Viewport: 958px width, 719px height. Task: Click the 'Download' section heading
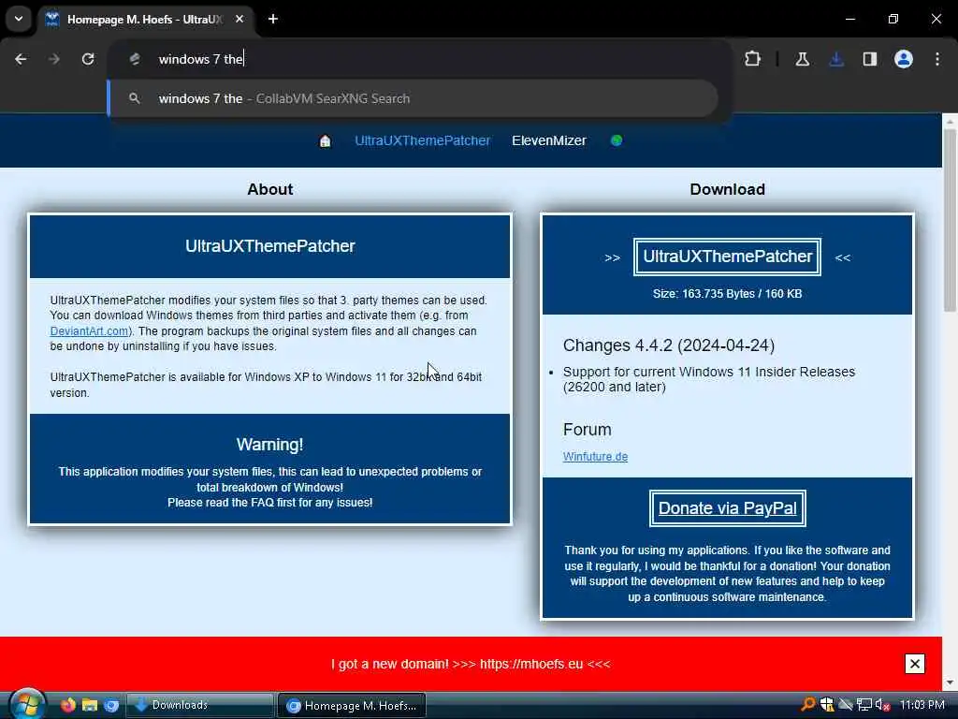click(x=727, y=189)
